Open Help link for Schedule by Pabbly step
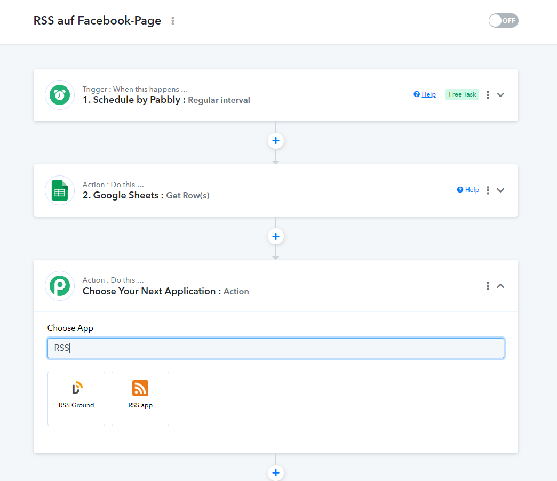Screen dimensions: 557x481 tap(428, 94)
